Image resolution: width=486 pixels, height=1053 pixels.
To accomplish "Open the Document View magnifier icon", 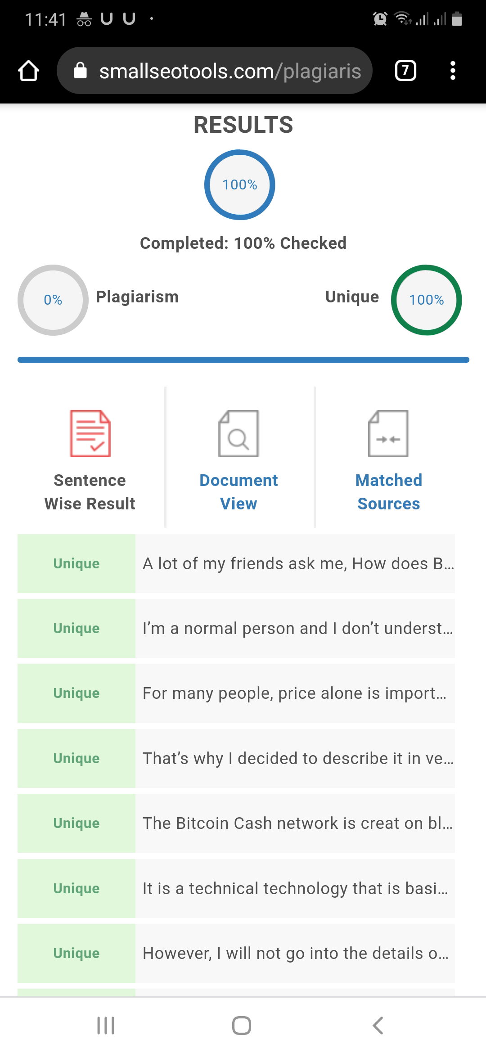I will pyautogui.click(x=238, y=433).
